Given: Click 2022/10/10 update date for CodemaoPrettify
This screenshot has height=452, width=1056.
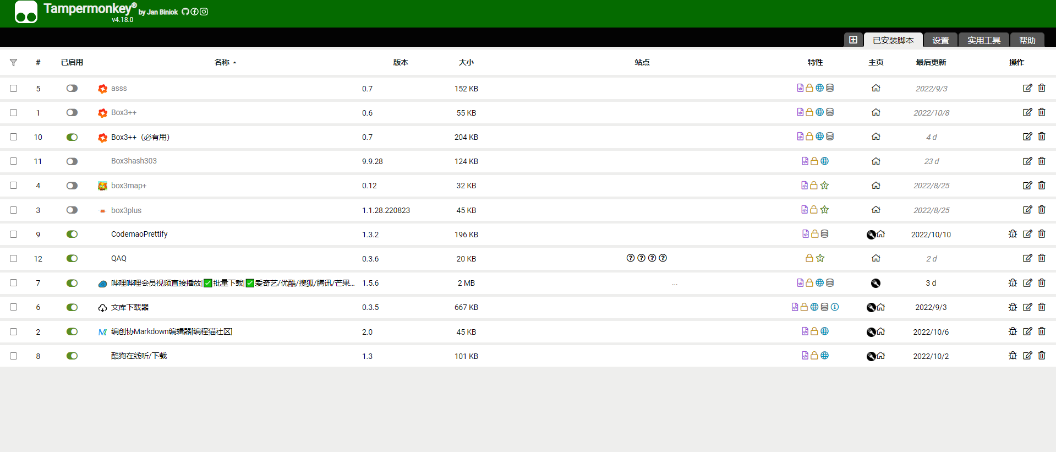Looking at the screenshot, I should click(x=931, y=235).
